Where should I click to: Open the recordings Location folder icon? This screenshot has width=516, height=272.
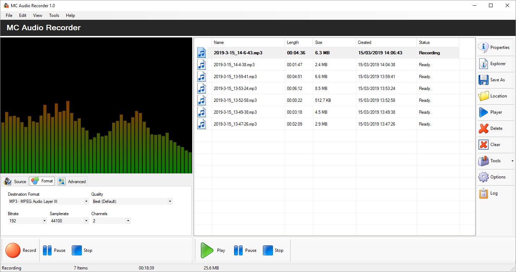(x=484, y=96)
